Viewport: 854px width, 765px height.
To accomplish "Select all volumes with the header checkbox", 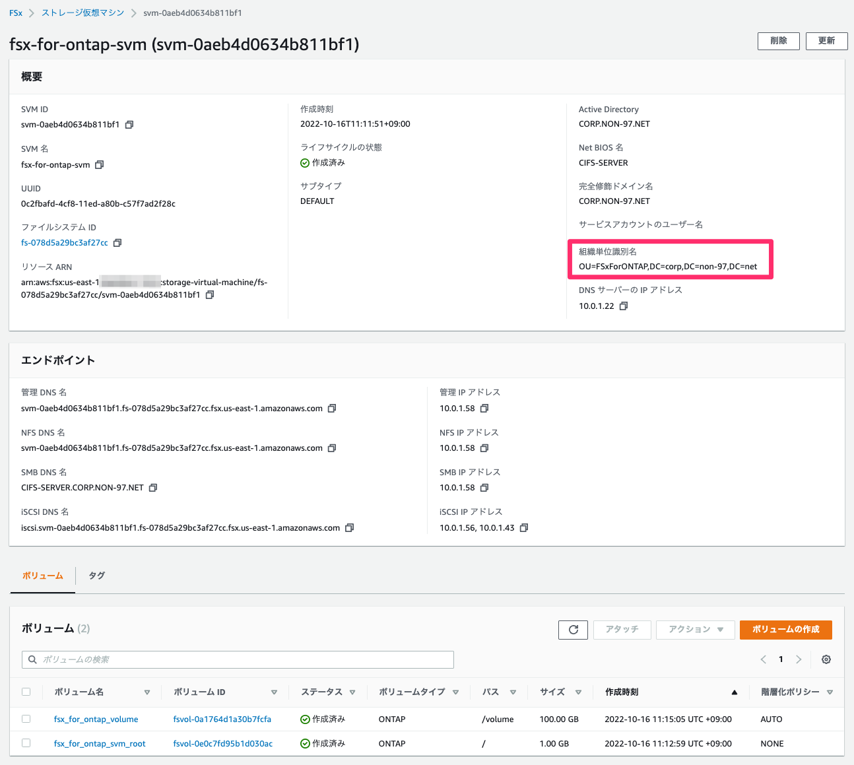I will point(26,691).
